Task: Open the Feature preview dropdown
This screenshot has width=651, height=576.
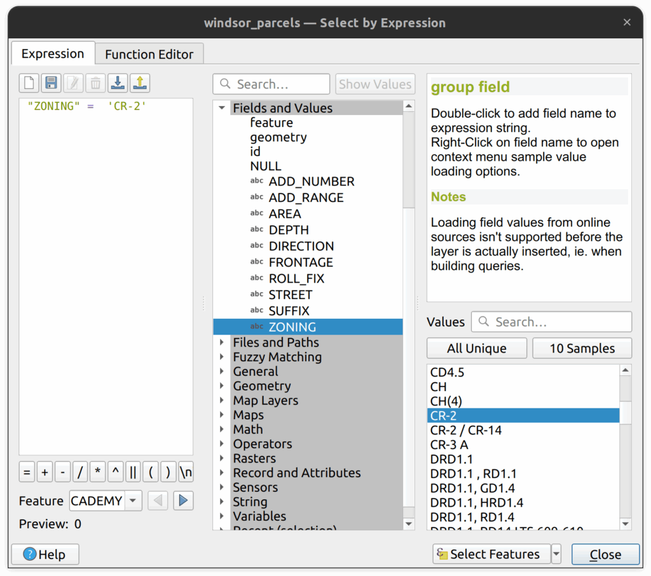Action: pyautogui.click(x=133, y=501)
